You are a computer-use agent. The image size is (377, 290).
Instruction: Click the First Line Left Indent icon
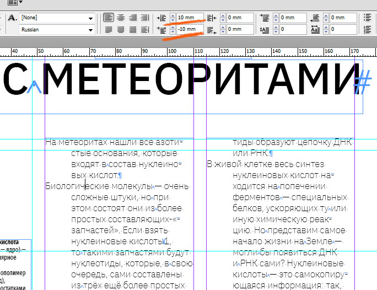161,30
